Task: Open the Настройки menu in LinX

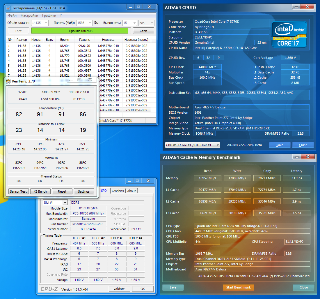Action: click(29, 15)
